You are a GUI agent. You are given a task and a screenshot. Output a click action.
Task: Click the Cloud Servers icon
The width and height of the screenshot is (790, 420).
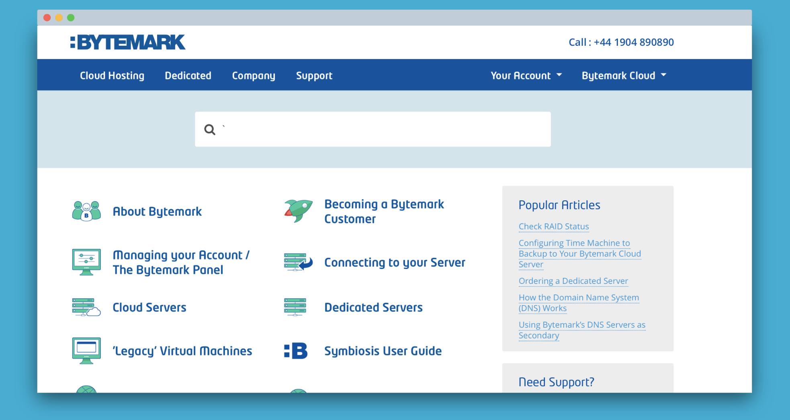(x=86, y=307)
